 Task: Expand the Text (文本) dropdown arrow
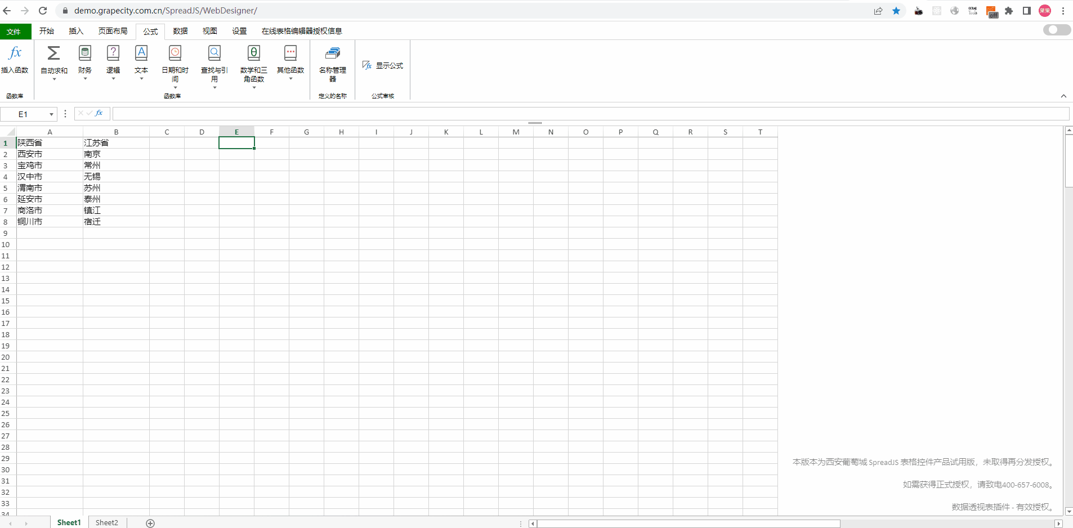141,79
